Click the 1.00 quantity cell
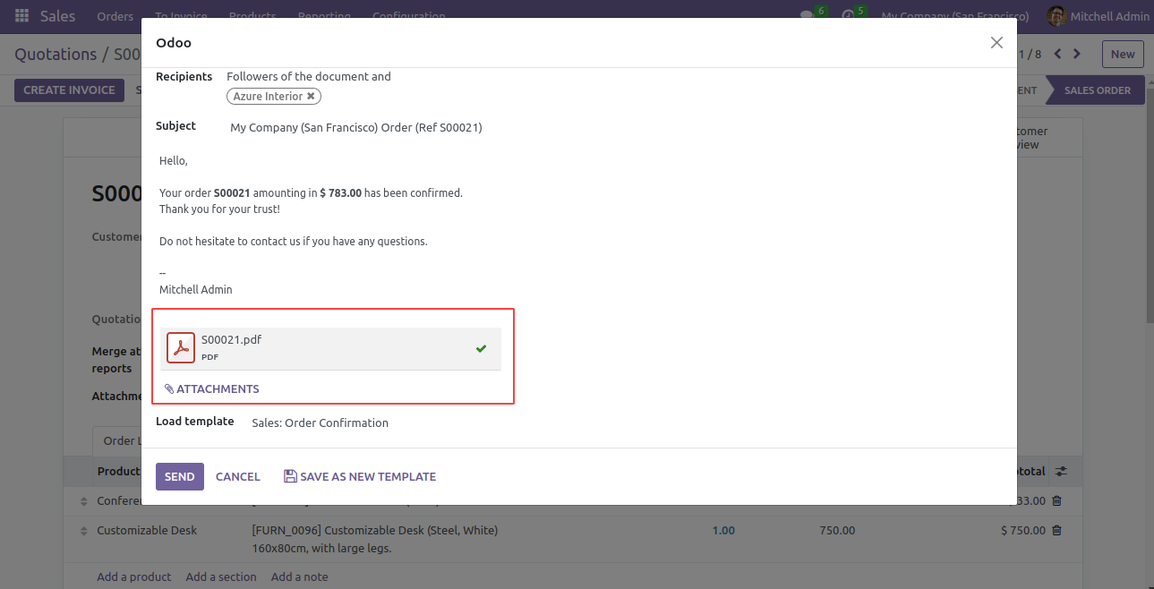 [723, 530]
